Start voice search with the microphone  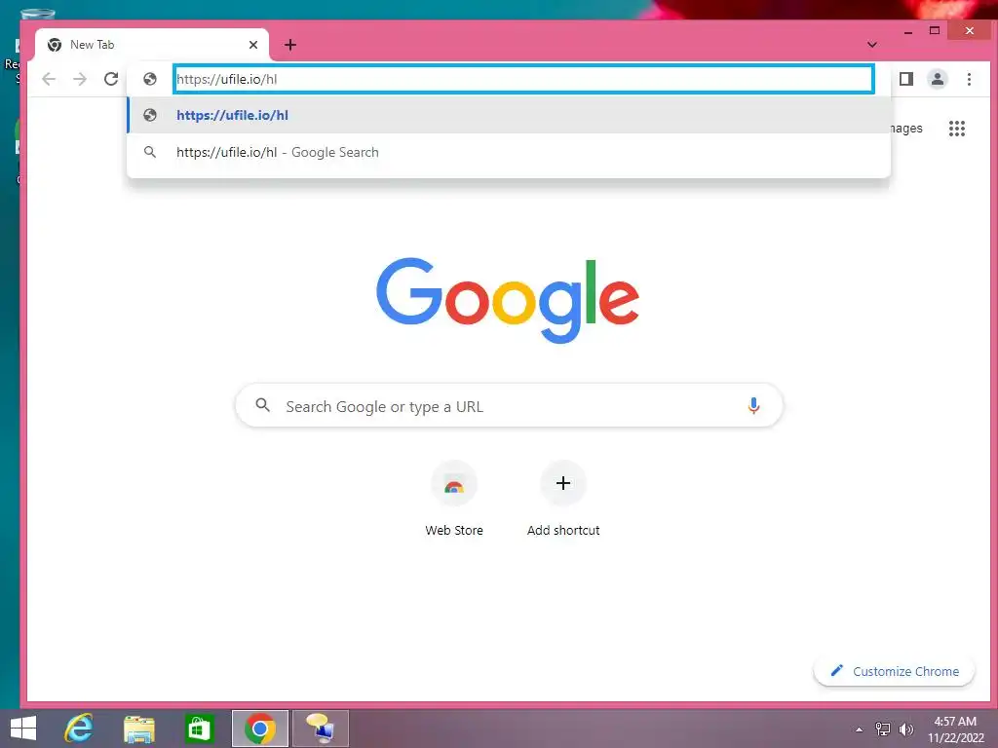tap(753, 405)
